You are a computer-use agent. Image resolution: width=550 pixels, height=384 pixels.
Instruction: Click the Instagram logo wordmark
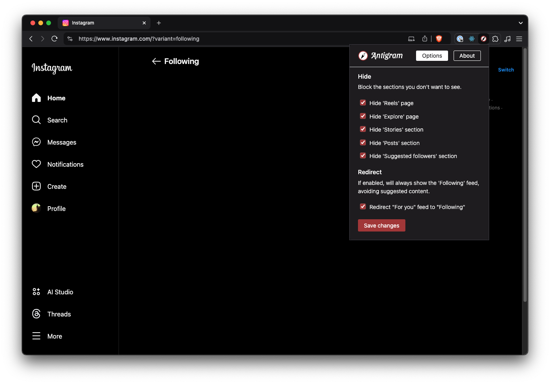pyautogui.click(x=52, y=68)
